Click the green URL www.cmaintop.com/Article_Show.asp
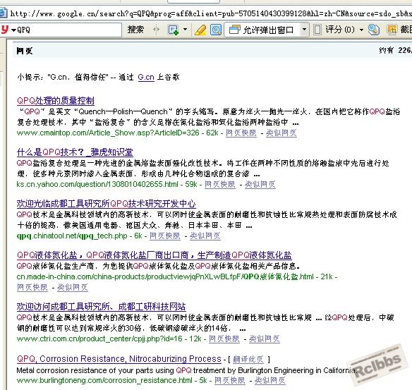This screenshot has height=390, width=412. tap(108, 133)
